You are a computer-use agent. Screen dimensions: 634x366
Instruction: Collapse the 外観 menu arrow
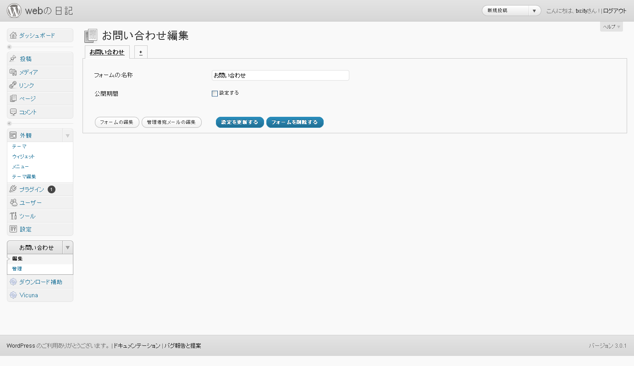pyautogui.click(x=67, y=136)
